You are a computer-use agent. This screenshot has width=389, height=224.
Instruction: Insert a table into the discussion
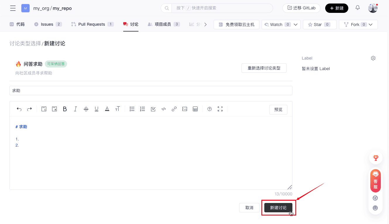coord(195,109)
